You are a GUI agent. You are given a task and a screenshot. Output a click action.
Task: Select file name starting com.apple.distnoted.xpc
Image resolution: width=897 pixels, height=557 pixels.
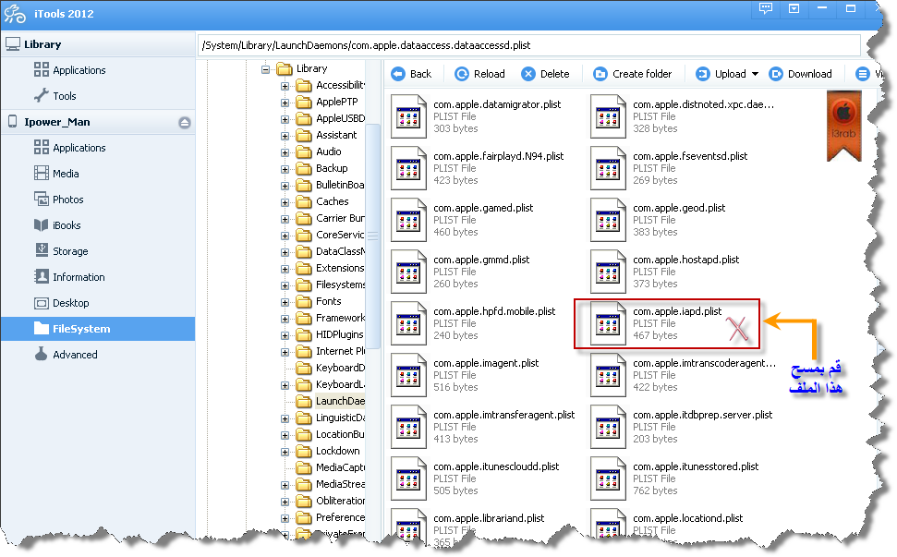(704, 104)
